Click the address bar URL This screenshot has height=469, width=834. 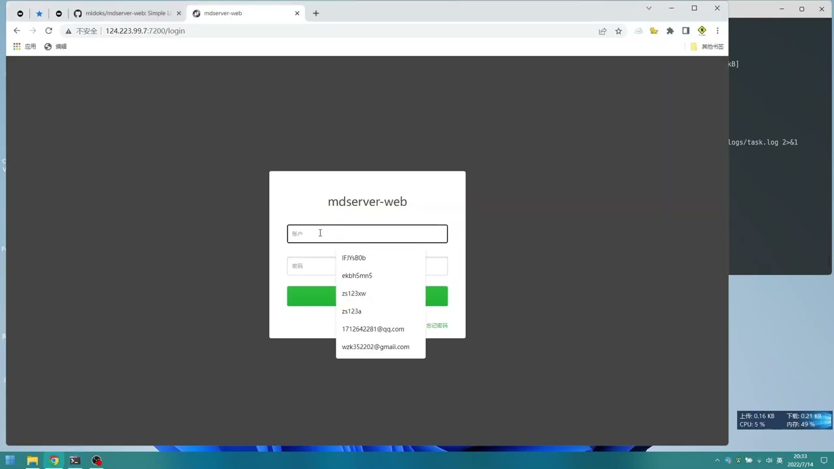pyautogui.click(x=145, y=31)
